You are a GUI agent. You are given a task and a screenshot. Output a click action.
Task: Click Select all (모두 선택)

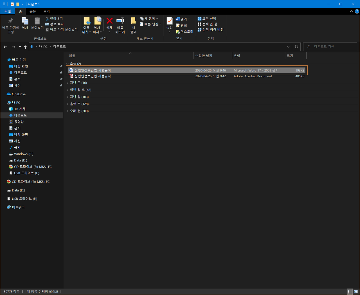207,19
